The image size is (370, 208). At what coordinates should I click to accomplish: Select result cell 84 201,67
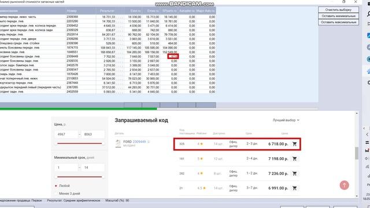pyautogui.click(x=106, y=35)
